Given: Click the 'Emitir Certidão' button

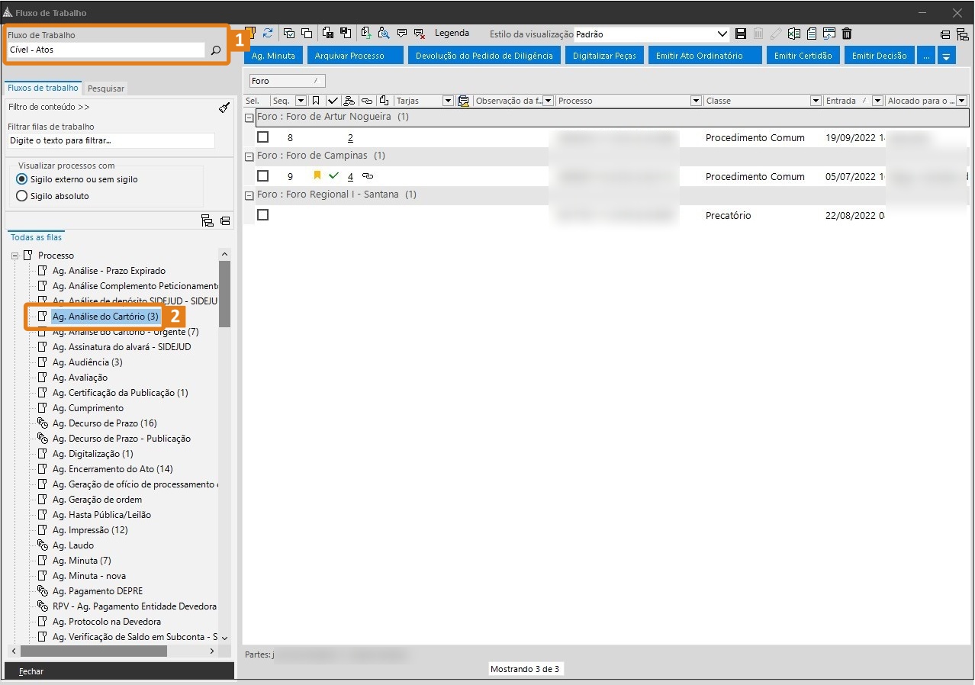Looking at the screenshot, I should (x=803, y=56).
